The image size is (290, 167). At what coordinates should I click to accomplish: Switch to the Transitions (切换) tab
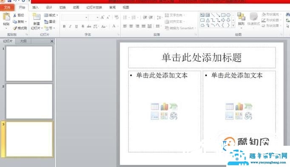63,7
